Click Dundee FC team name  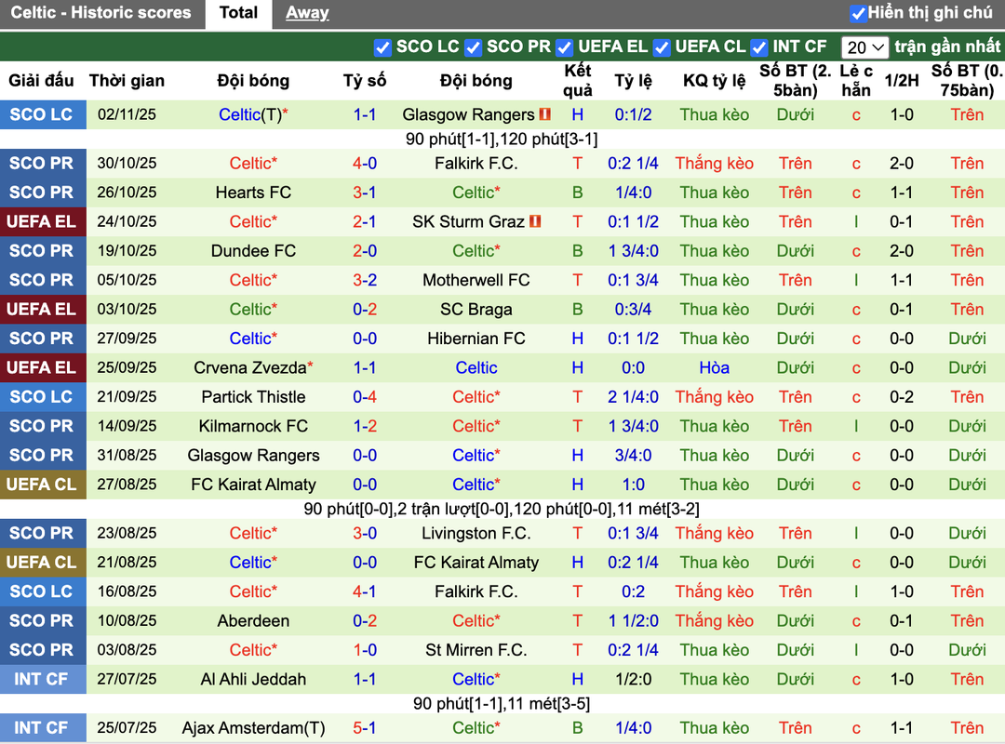[253, 250]
